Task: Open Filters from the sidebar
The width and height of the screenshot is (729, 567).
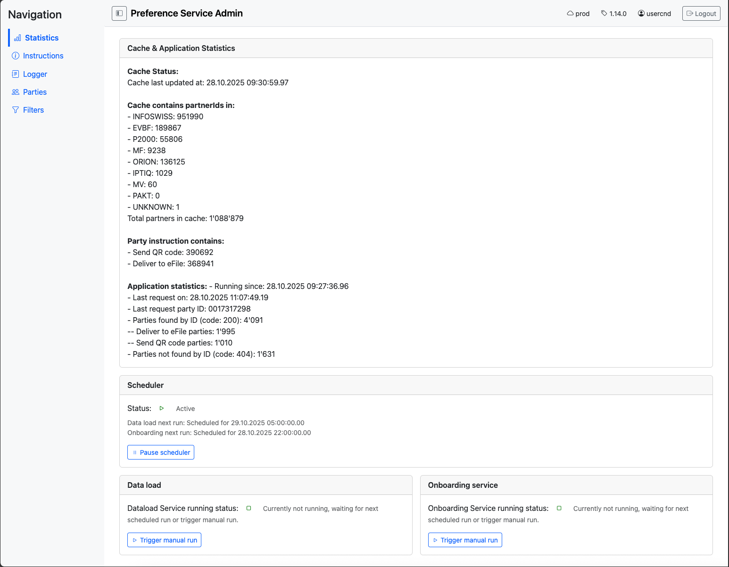Action: tap(33, 110)
